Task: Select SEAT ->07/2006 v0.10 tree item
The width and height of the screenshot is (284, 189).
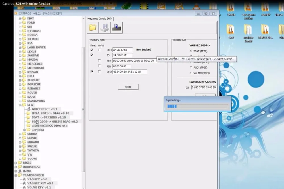Action: (49, 117)
